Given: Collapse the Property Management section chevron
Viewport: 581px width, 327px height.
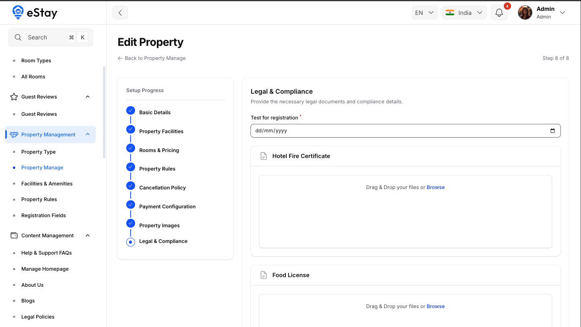Looking at the screenshot, I should coord(88,135).
